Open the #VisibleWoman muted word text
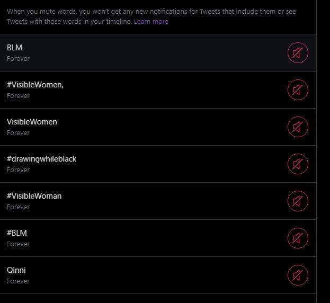330x303 pixels. coord(34,196)
